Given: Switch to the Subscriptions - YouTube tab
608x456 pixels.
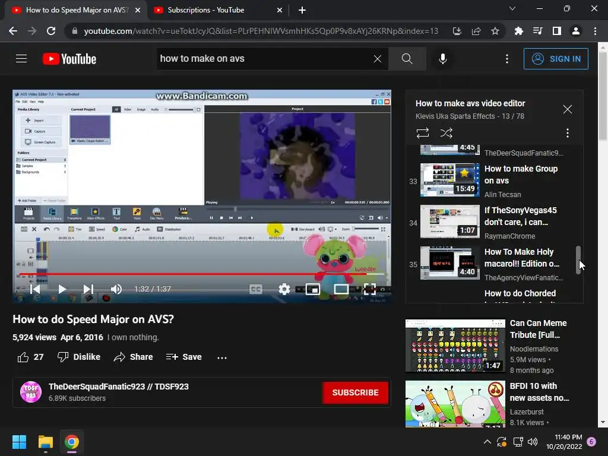Looking at the screenshot, I should pos(218,10).
